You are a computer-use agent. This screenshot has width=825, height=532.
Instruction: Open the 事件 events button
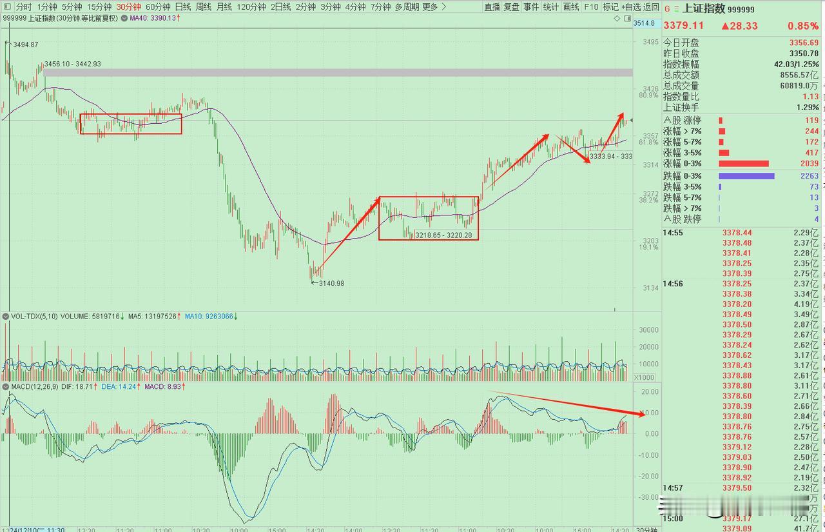tap(531, 6)
